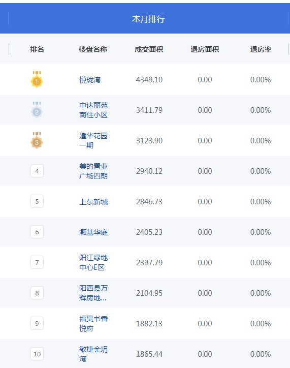Image resolution: width=290 pixels, height=368 pixels.
Task: Open the 中达丽苑商住小区 property link
Action: pyautogui.click(x=93, y=110)
